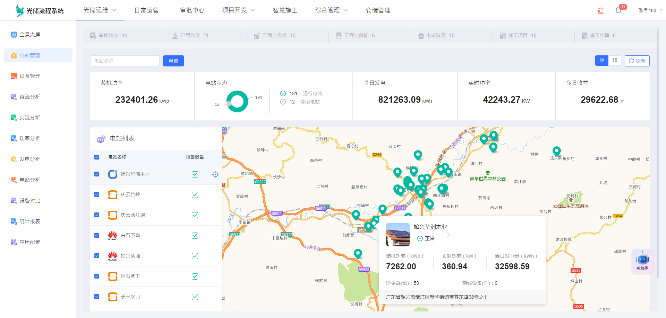Uncheck the 始兴柴塘 row checkbox
Image resolution: width=666 pixels, height=318 pixels.
coord(97,256)
